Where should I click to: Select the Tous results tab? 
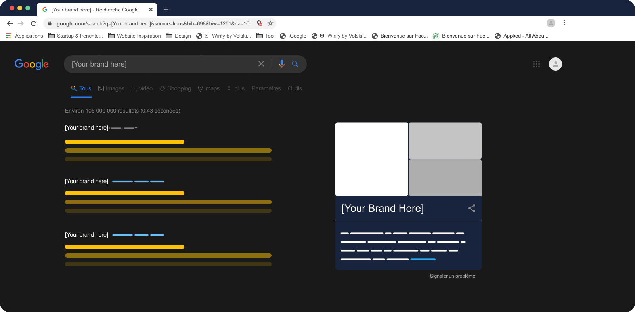(81, 88)
